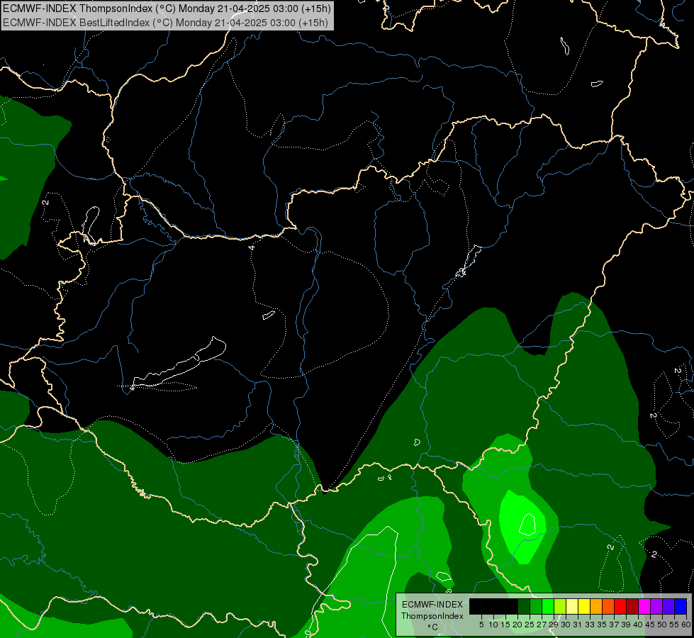
Task: Pick the bright red 37–39 legend swatch
Action: pyautogui.click(x=620, y=606)
